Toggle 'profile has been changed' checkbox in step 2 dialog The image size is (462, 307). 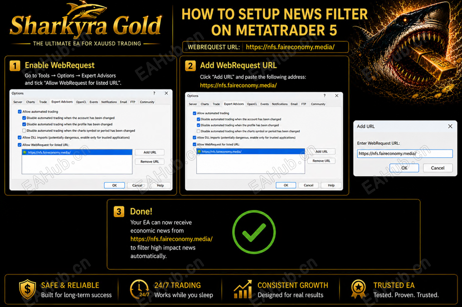199,125
